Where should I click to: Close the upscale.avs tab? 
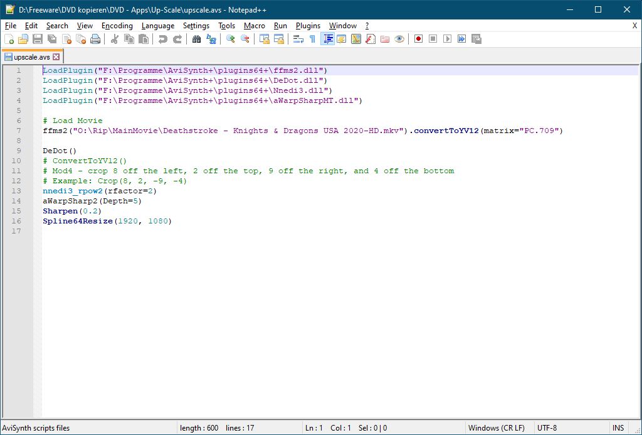[x=56, y=57]
